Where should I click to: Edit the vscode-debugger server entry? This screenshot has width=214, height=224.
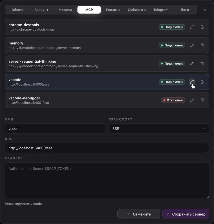[x=192, y=100]
